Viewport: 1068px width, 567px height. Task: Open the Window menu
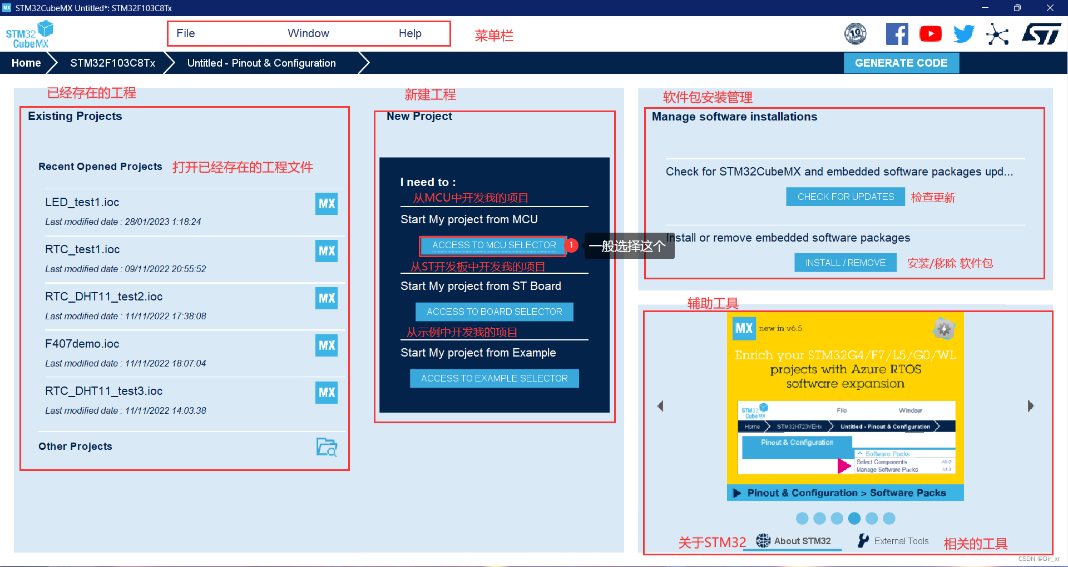coord(308,33)
